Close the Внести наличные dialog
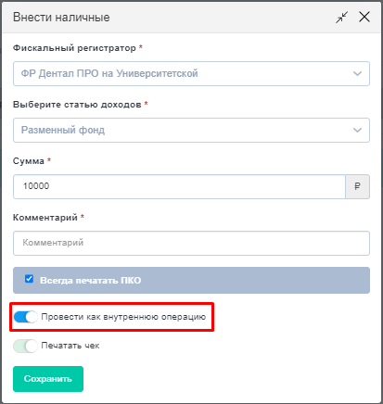 click(364, 17)
